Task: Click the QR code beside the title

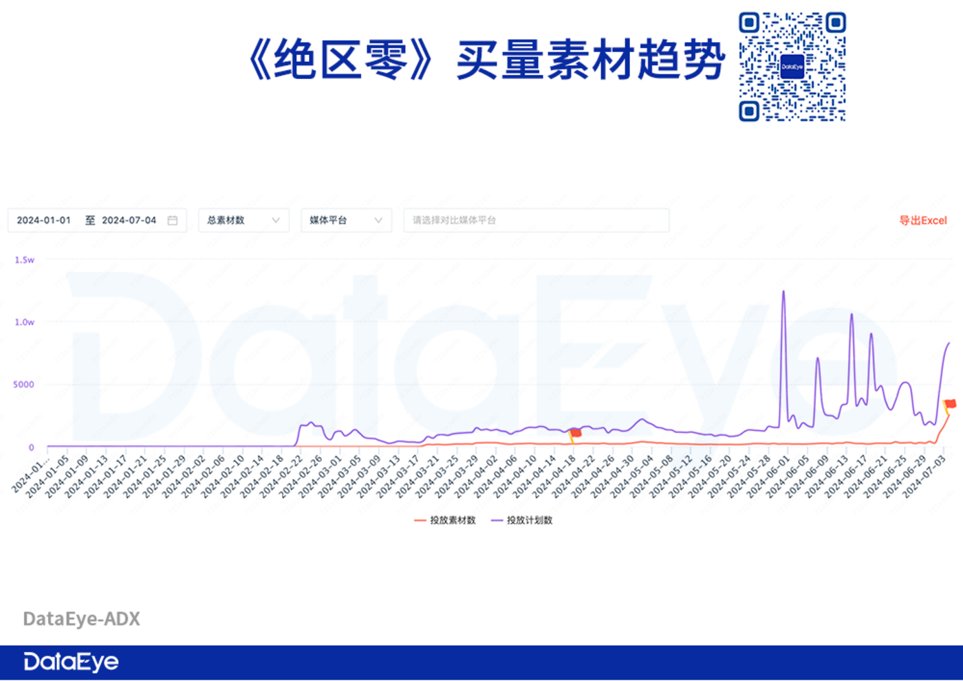Action: pos(792,67)
